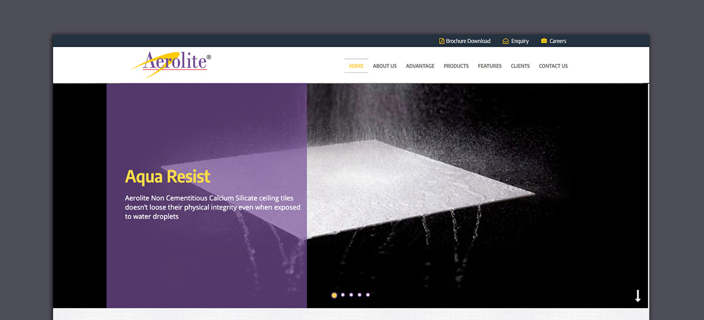Open the Brochure Download text link
The image size is (704, 320).
click(x=468, y=41)
